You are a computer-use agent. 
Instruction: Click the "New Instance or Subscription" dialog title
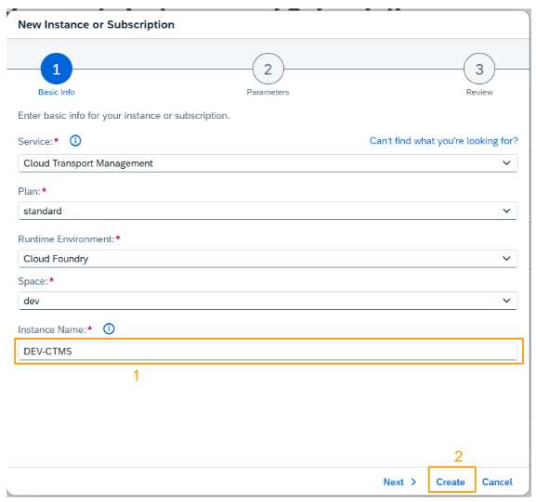click(x=96, y=24)
